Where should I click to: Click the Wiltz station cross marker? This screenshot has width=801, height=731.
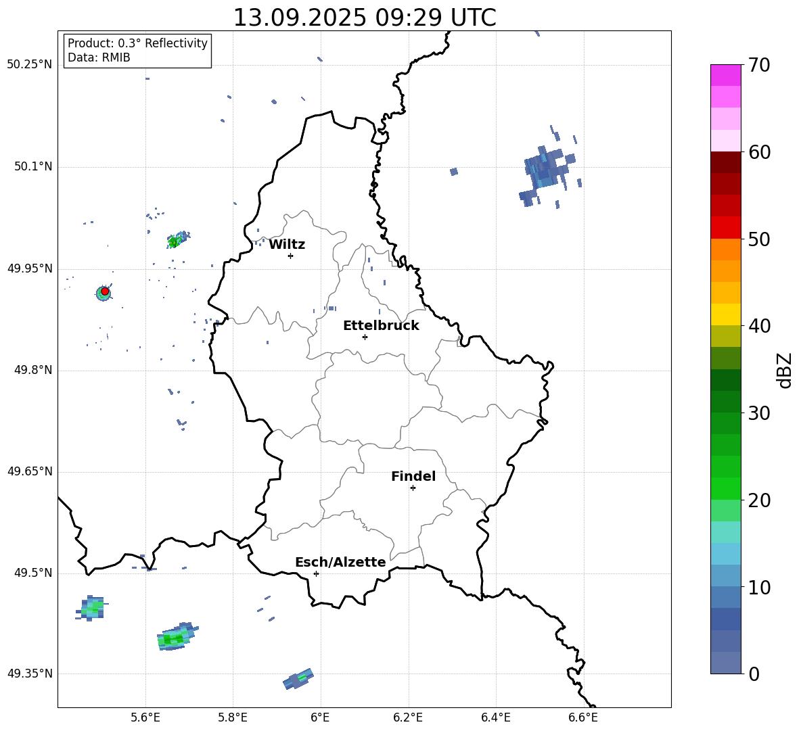(x=290, y=256)
